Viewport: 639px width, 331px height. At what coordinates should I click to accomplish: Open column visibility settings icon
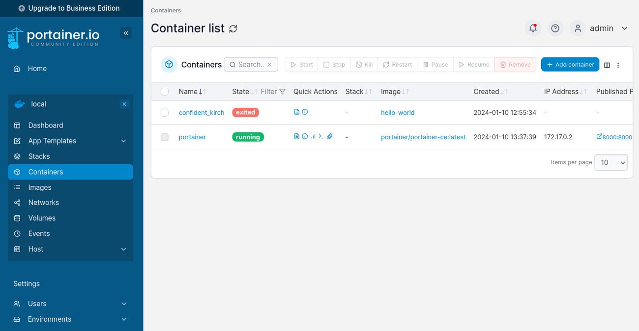coord(607,65)
